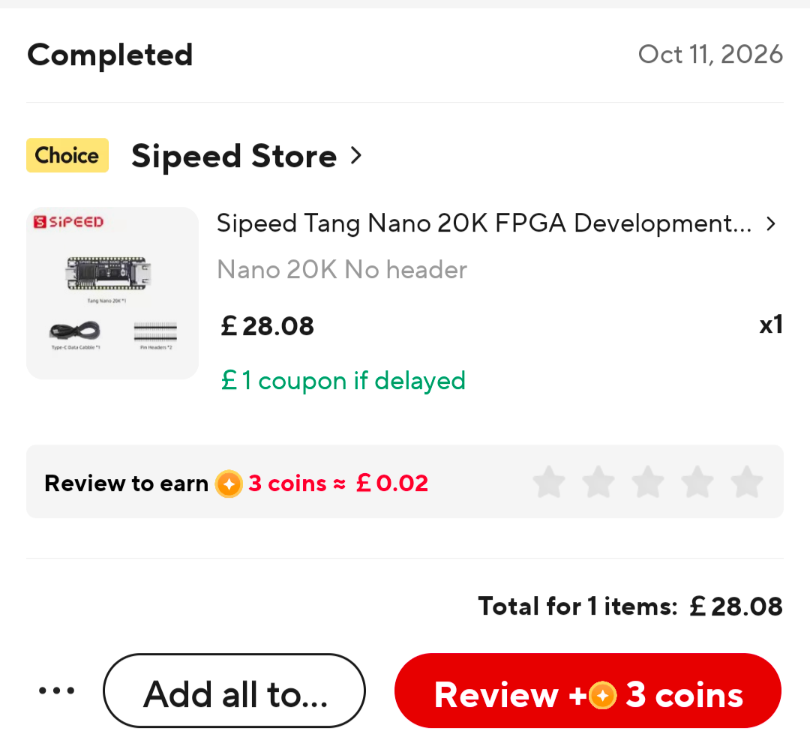Click the coin icon inside red Review button

pos(602,695)
